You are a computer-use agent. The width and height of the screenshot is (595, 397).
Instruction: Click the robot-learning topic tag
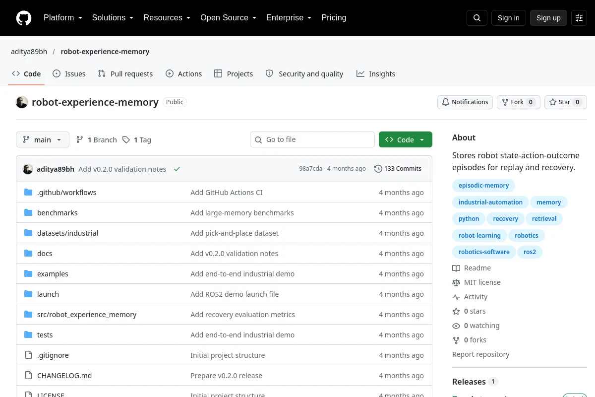coord(479,236)
